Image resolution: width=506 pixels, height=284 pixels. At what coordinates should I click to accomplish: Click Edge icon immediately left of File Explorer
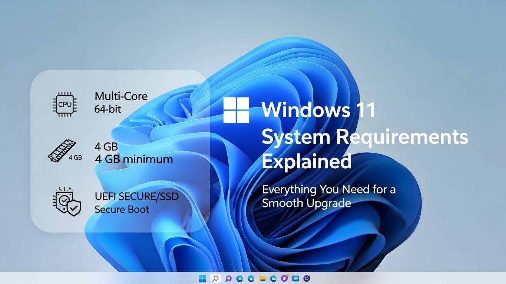click(251, 278)
